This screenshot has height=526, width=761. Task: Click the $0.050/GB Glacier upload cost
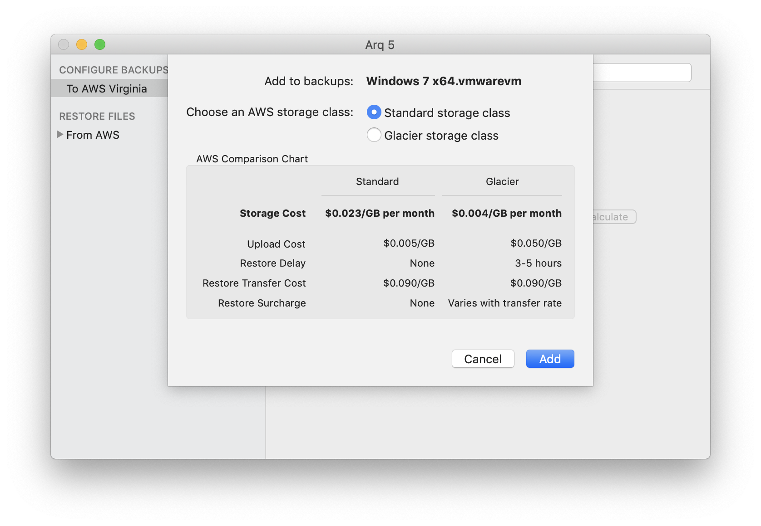(x=536, y=243)
